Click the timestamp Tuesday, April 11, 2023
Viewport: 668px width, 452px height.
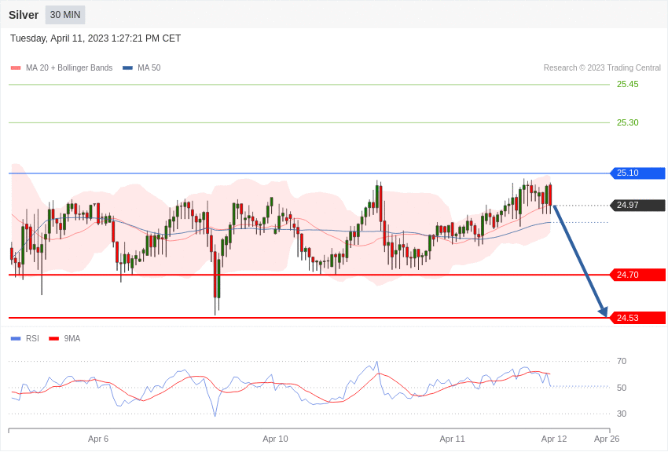[95, 38]
